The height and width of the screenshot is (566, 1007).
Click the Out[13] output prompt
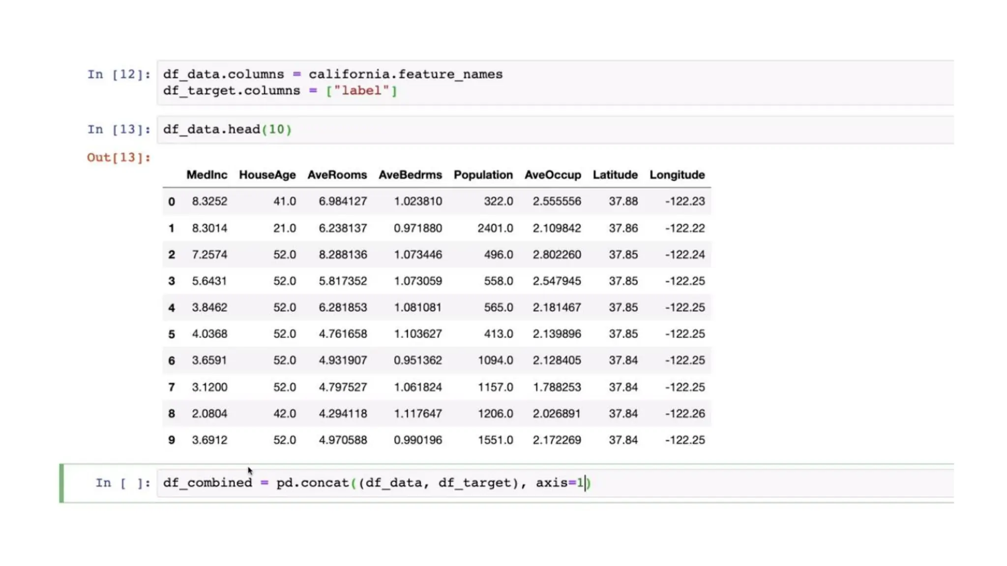tap(118, 158)
